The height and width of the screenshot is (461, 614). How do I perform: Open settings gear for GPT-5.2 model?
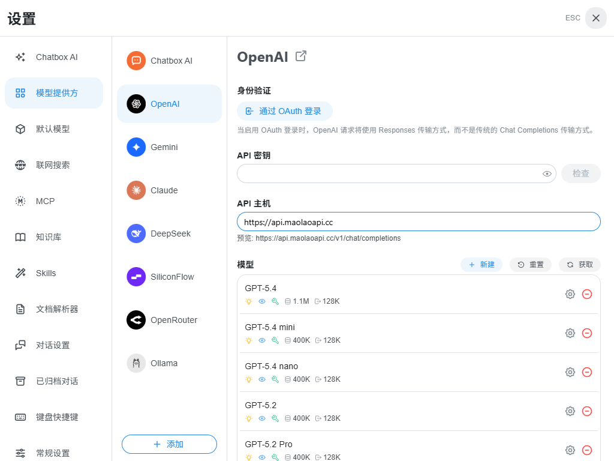pos(570,411)
